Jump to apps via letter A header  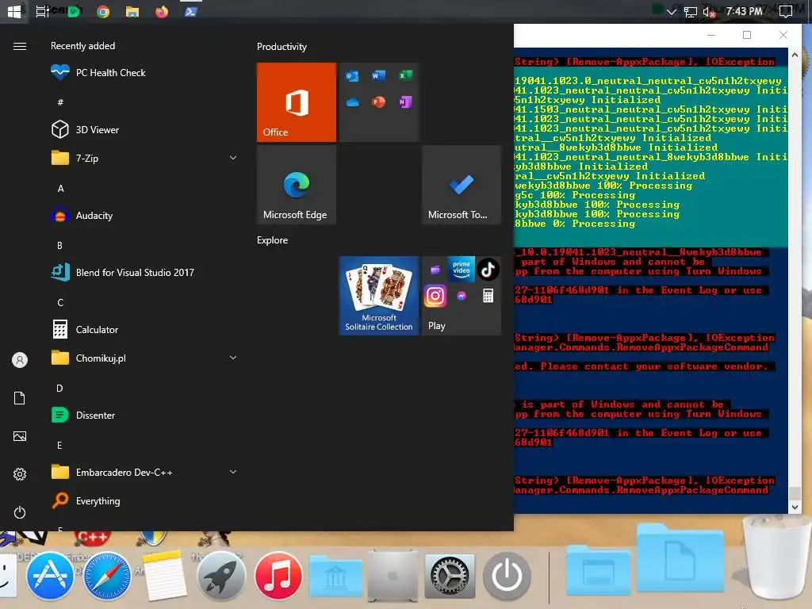pyautogui.click(x=60, y=189)
